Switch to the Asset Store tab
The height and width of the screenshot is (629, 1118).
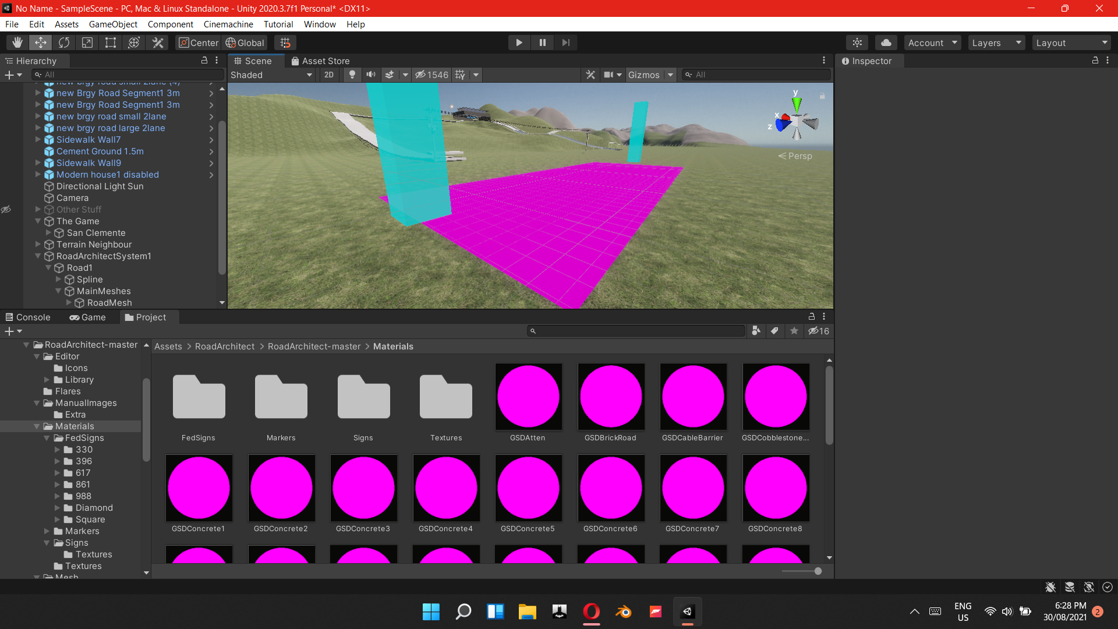[x=320, y=61]
